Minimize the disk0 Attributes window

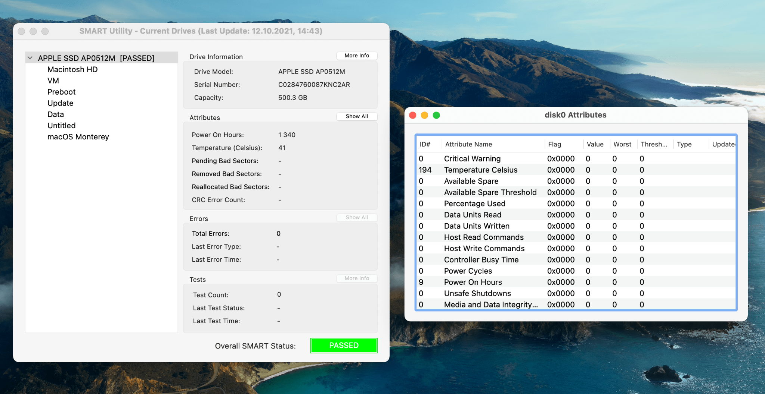[424, 115]
